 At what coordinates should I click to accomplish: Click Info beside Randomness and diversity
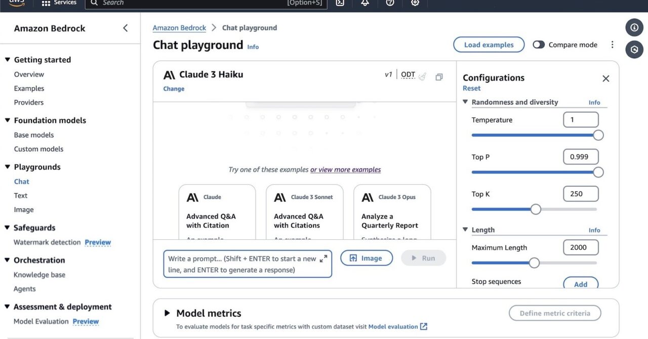point(594,102)
